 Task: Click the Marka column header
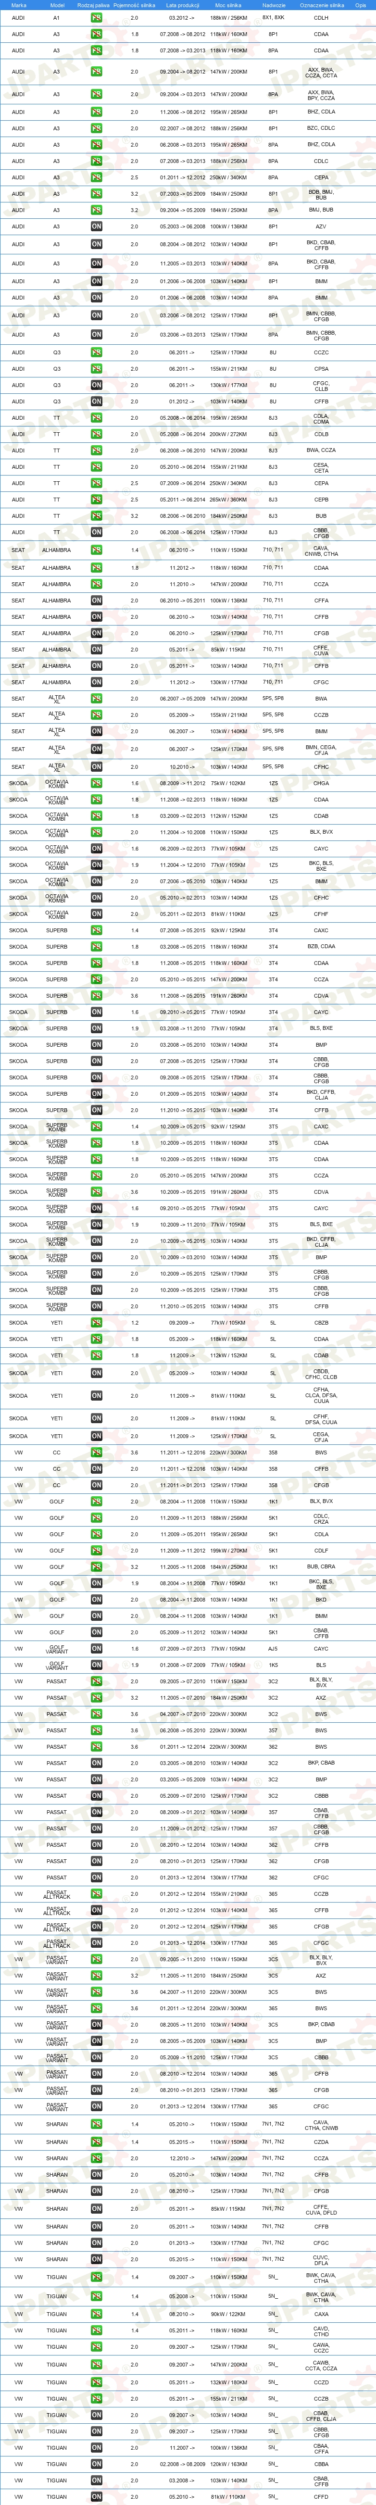tap(18, 5)
